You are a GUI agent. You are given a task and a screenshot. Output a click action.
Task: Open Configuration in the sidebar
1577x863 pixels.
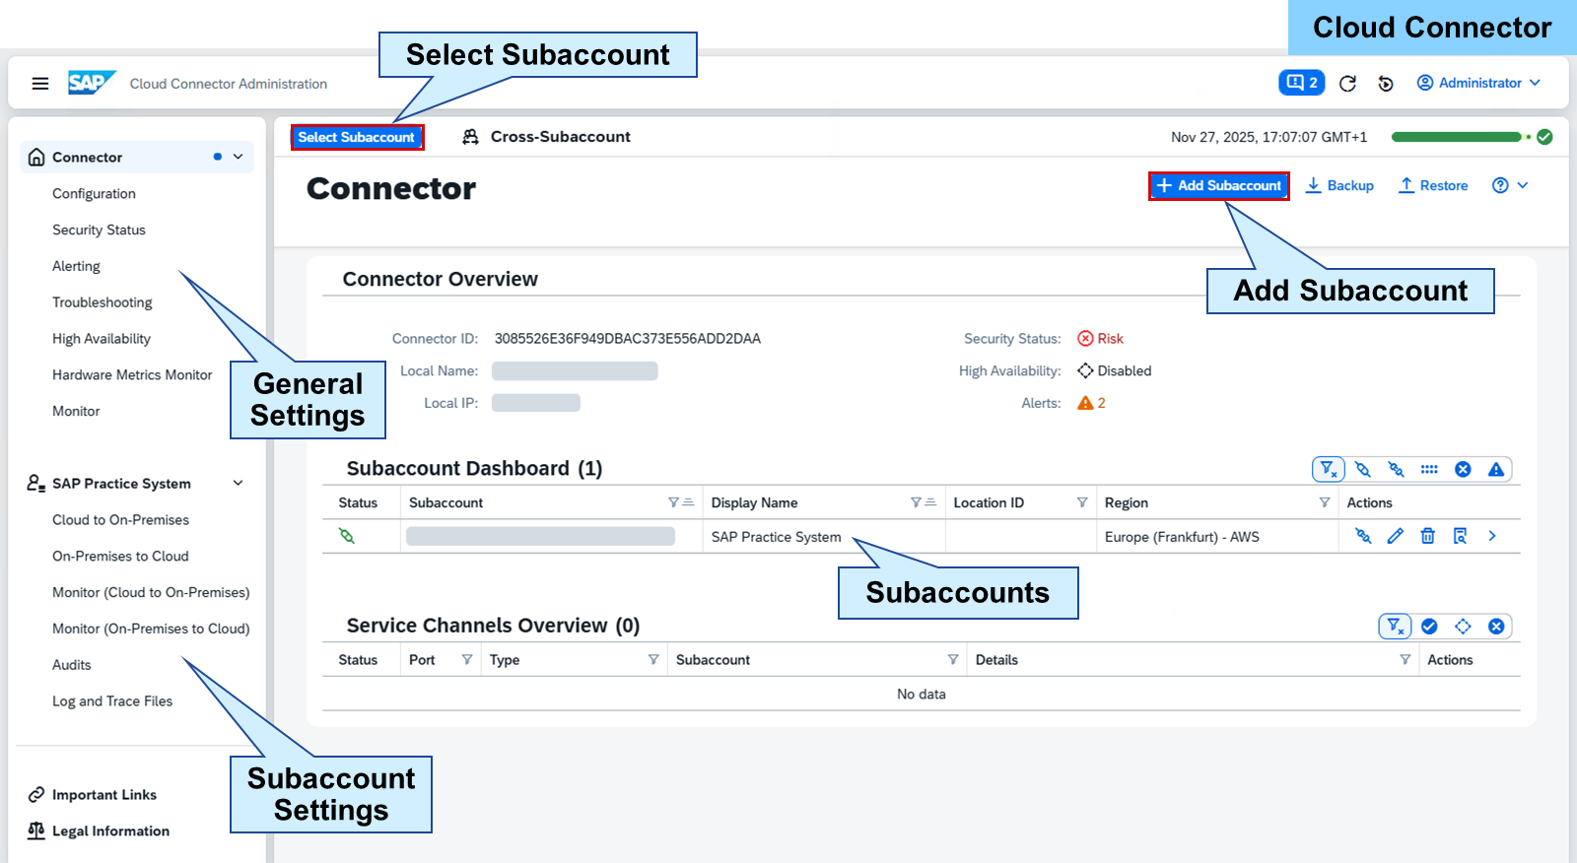[94, 193]
